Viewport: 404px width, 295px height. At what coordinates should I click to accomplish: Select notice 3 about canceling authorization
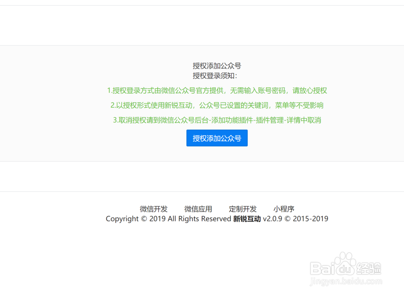(217, 120)
